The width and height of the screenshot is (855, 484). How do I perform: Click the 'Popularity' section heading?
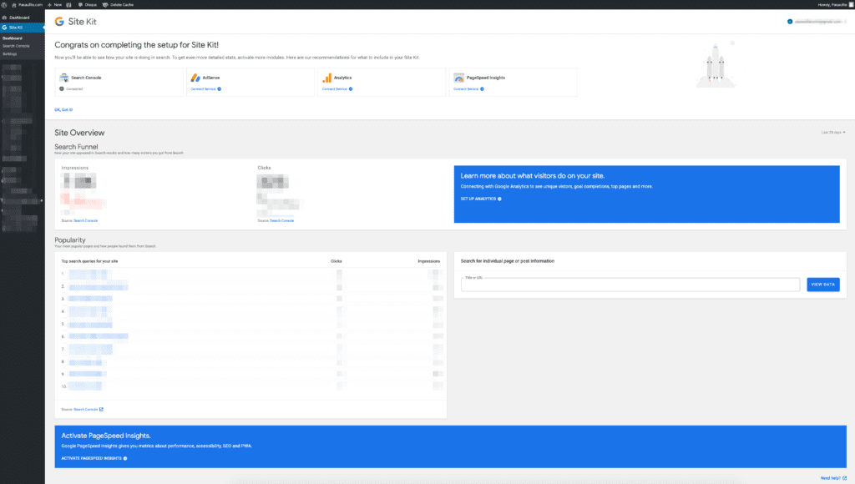(x=70, y=239)
